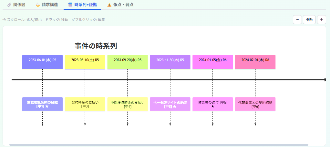
Task: Click the 中間検収時金の支払い [甲4] event card
Action: point(128,104)
